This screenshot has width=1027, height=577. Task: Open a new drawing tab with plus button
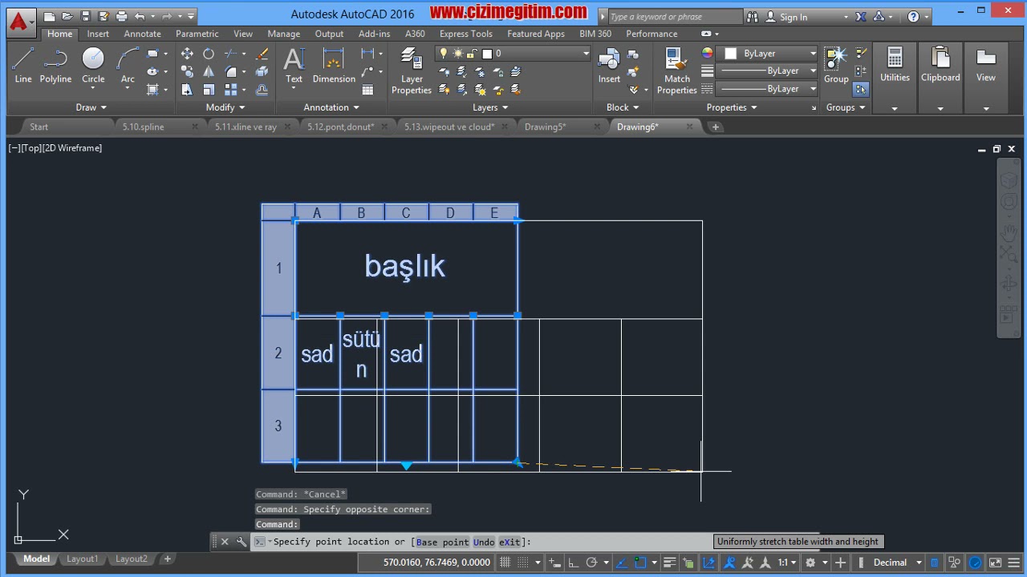715,127
